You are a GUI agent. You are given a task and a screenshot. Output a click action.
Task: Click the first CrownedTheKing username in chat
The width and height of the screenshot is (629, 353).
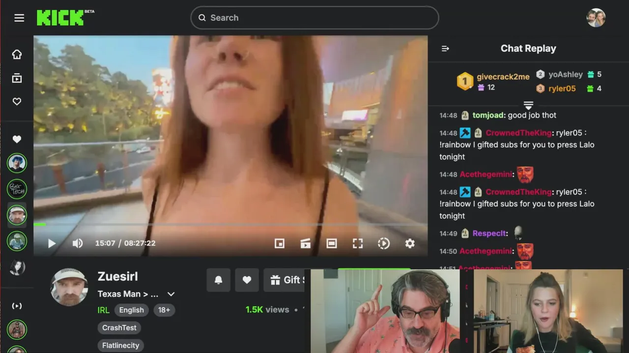pos(518,133)
